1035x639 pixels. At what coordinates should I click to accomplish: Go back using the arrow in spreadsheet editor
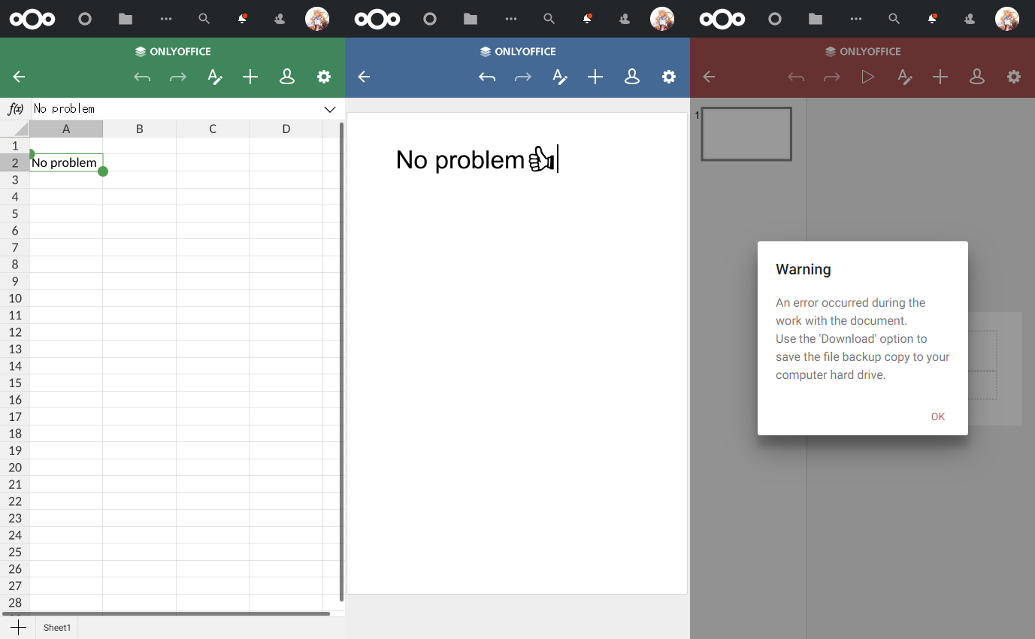coord(18,77)
